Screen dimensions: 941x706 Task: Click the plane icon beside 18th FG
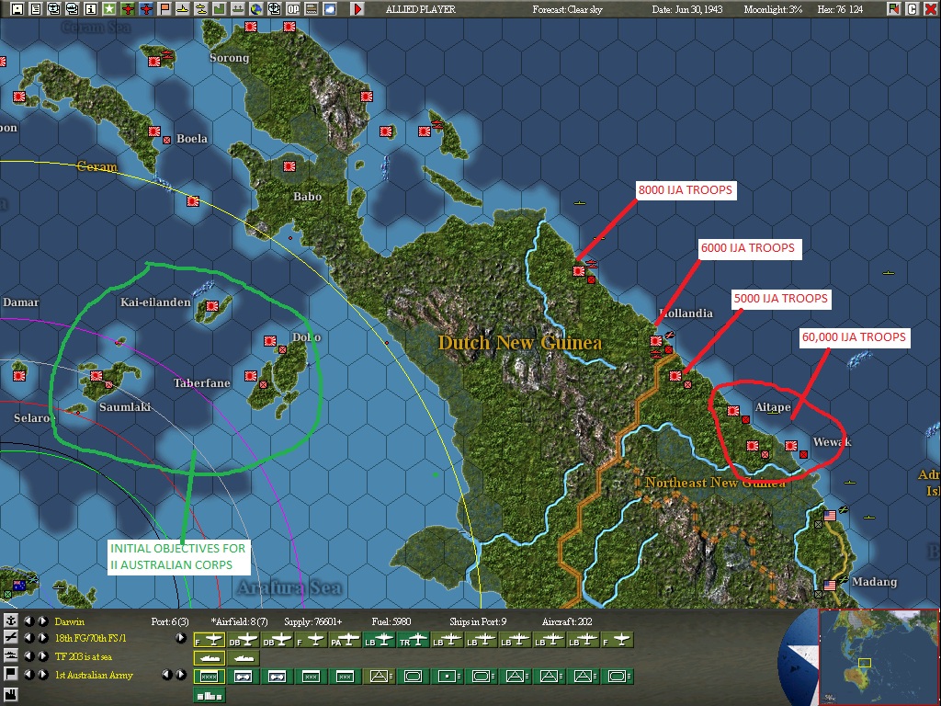pos(11,638)
